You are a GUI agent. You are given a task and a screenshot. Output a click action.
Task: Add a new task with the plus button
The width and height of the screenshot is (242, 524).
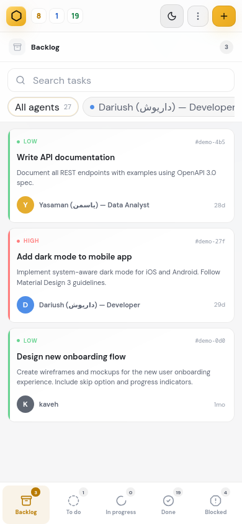click(x=224, y=16)
